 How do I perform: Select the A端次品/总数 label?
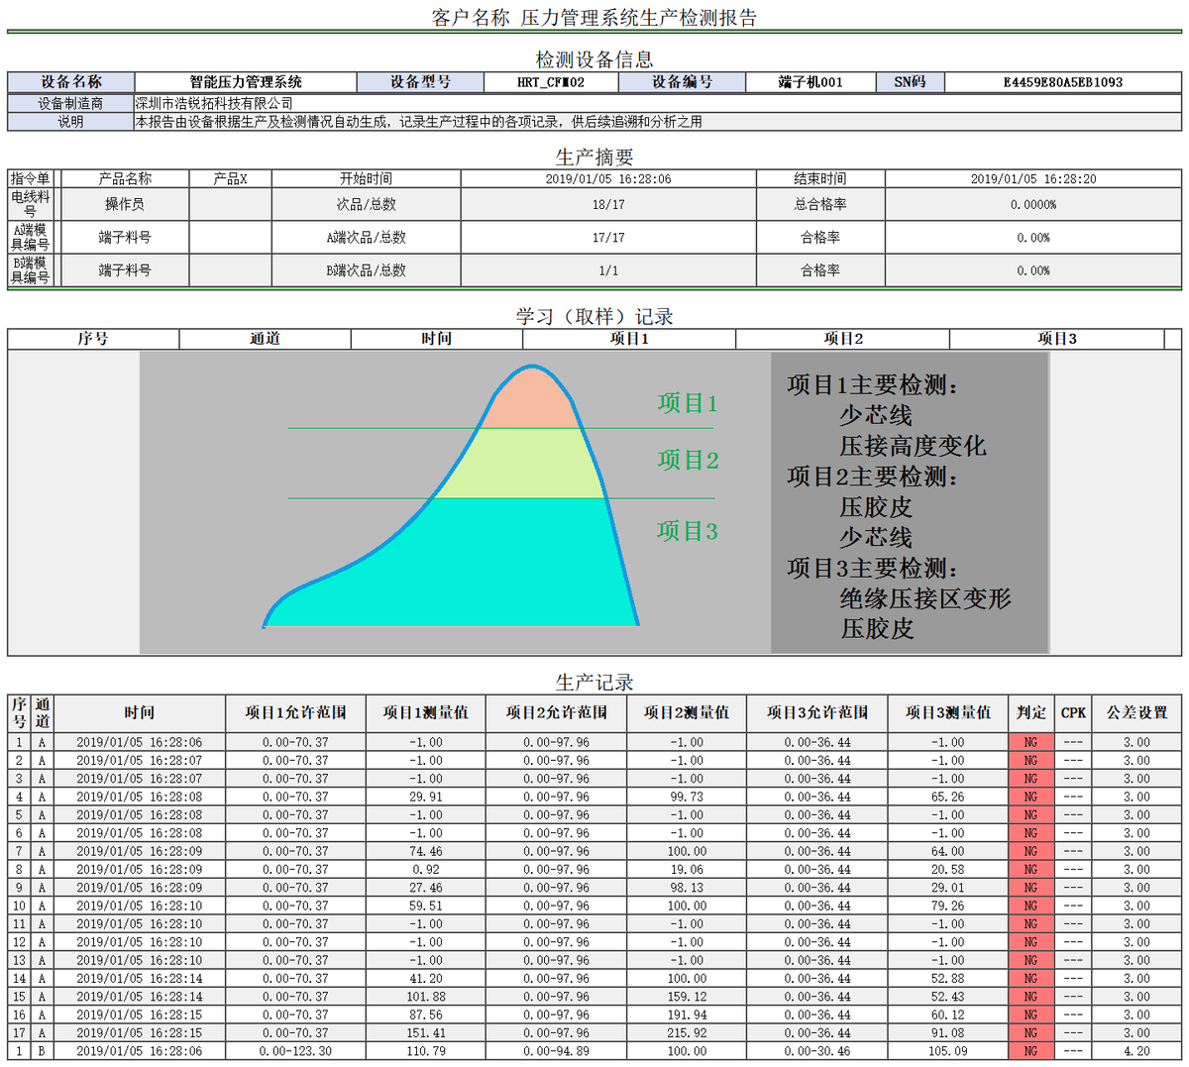pyautogui.click(x=366, y=238)
